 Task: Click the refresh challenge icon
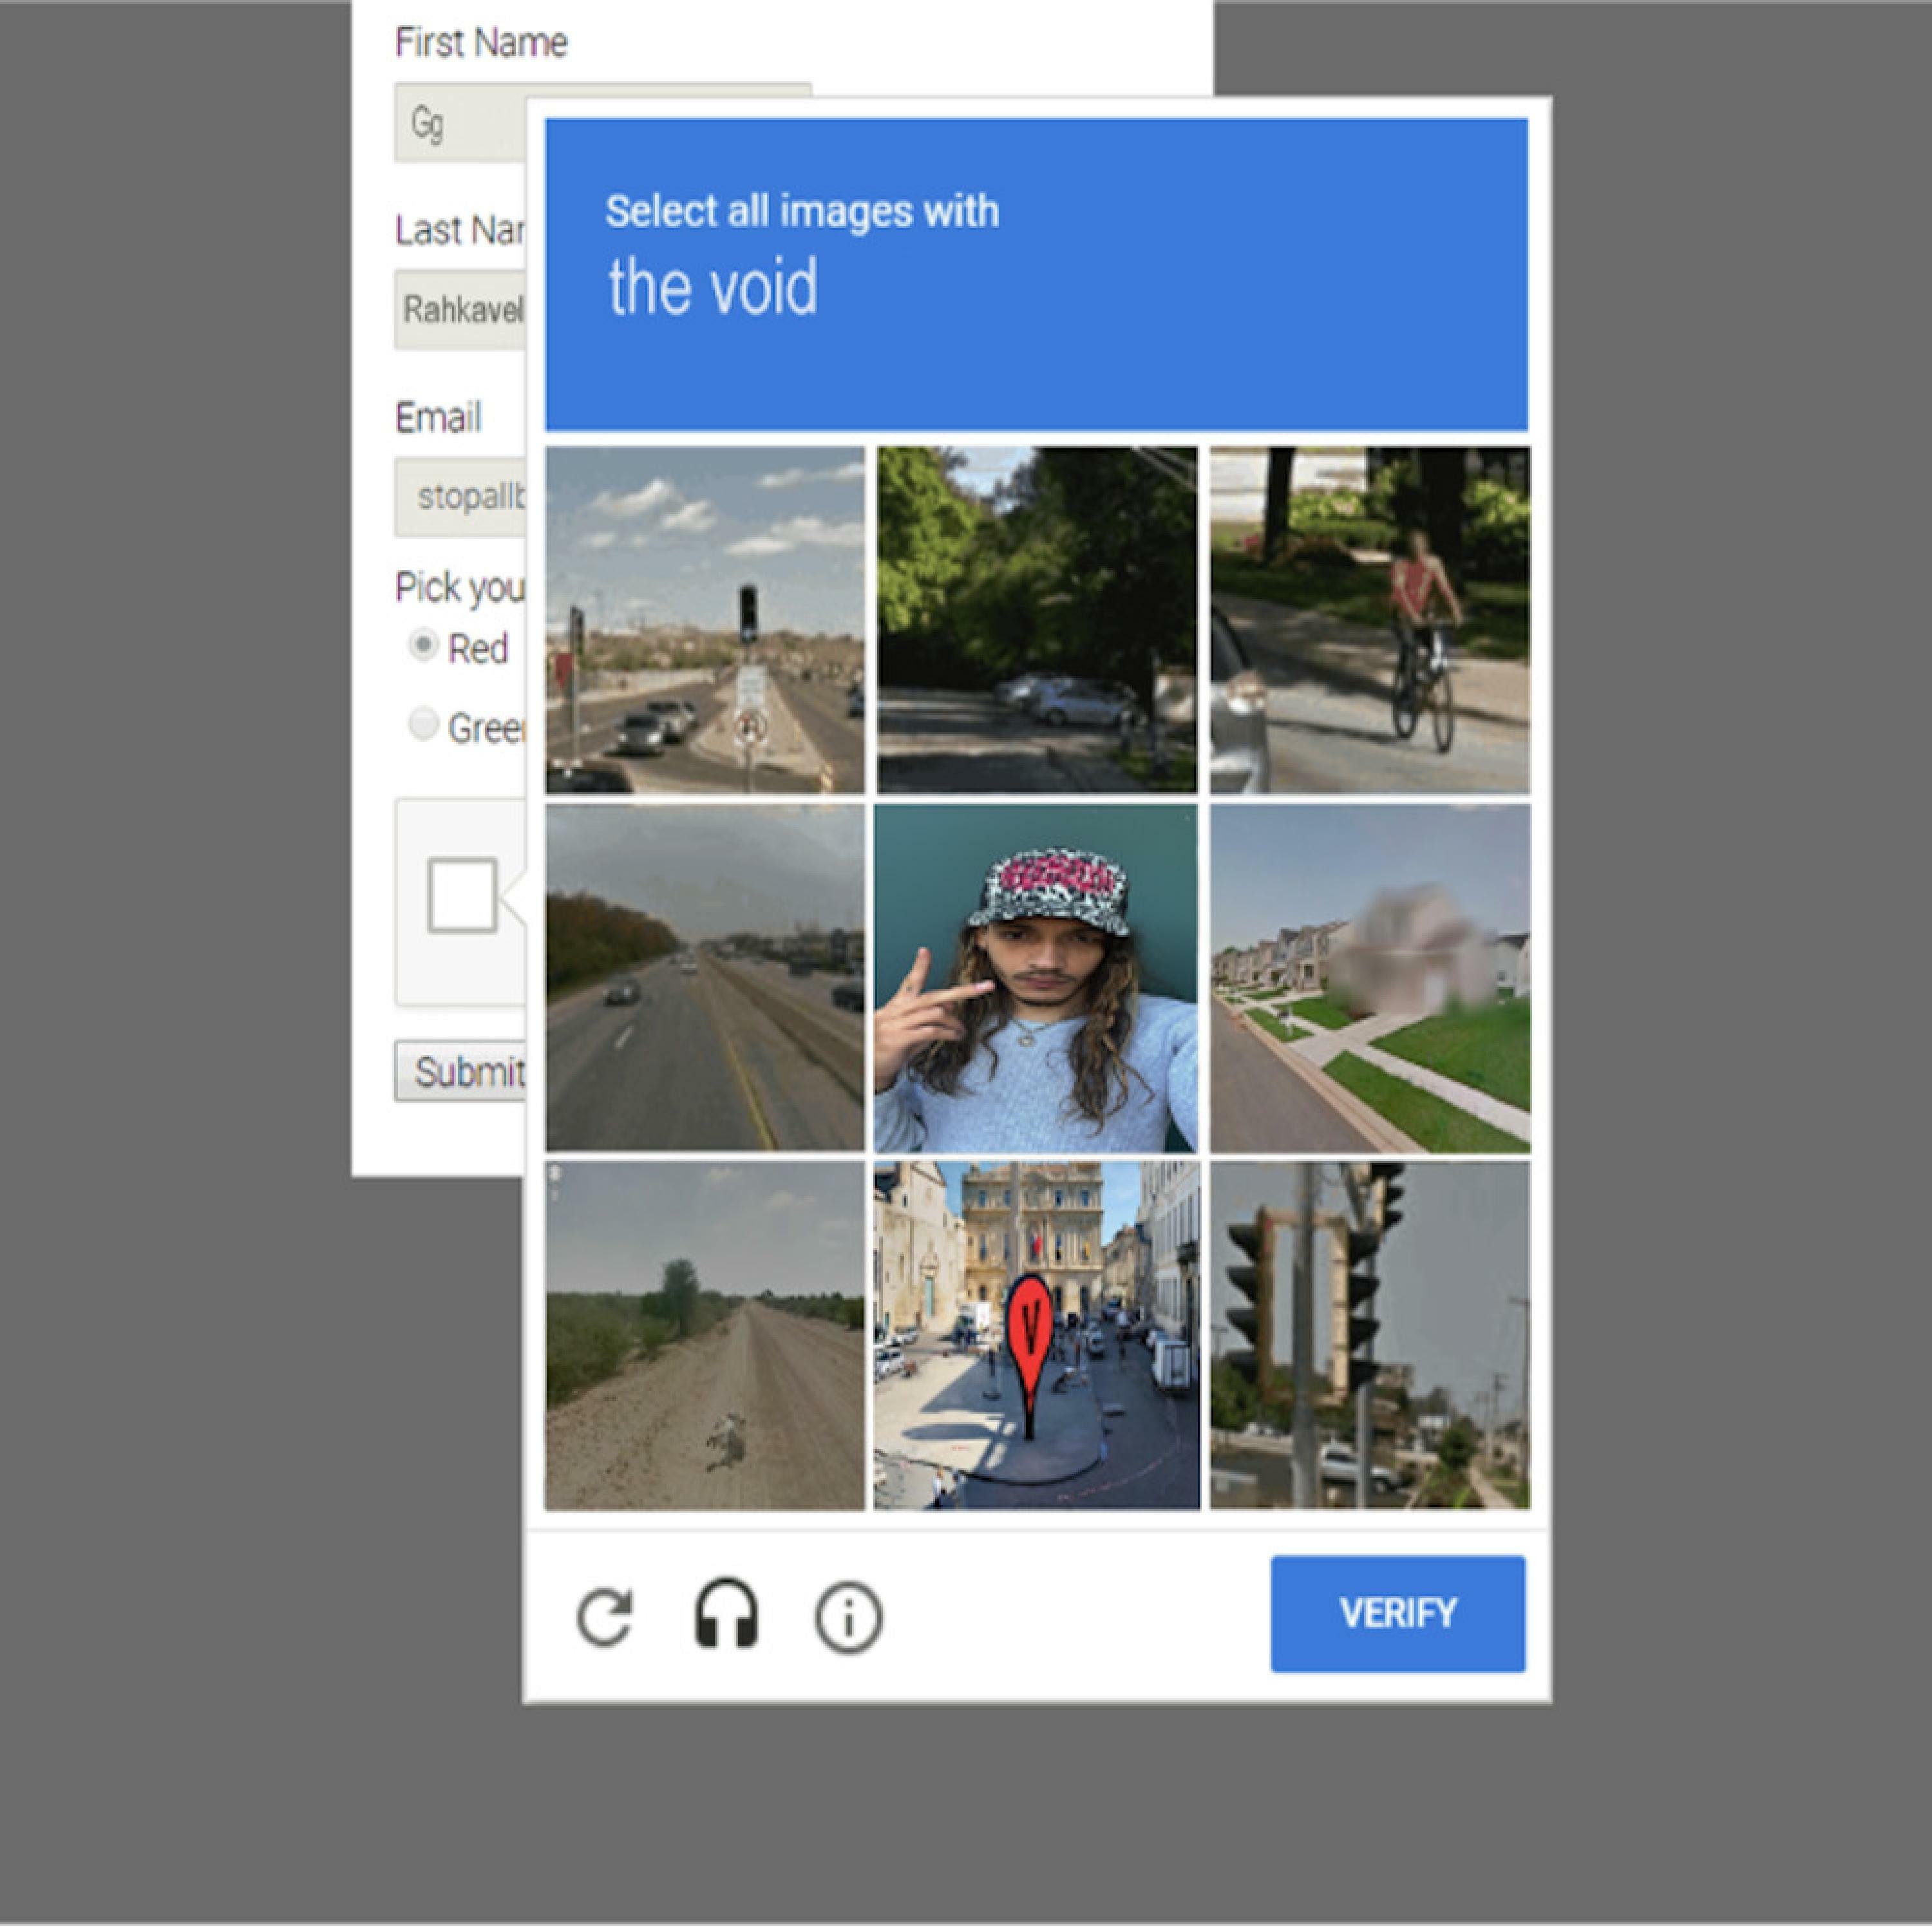click(605, 1617)
